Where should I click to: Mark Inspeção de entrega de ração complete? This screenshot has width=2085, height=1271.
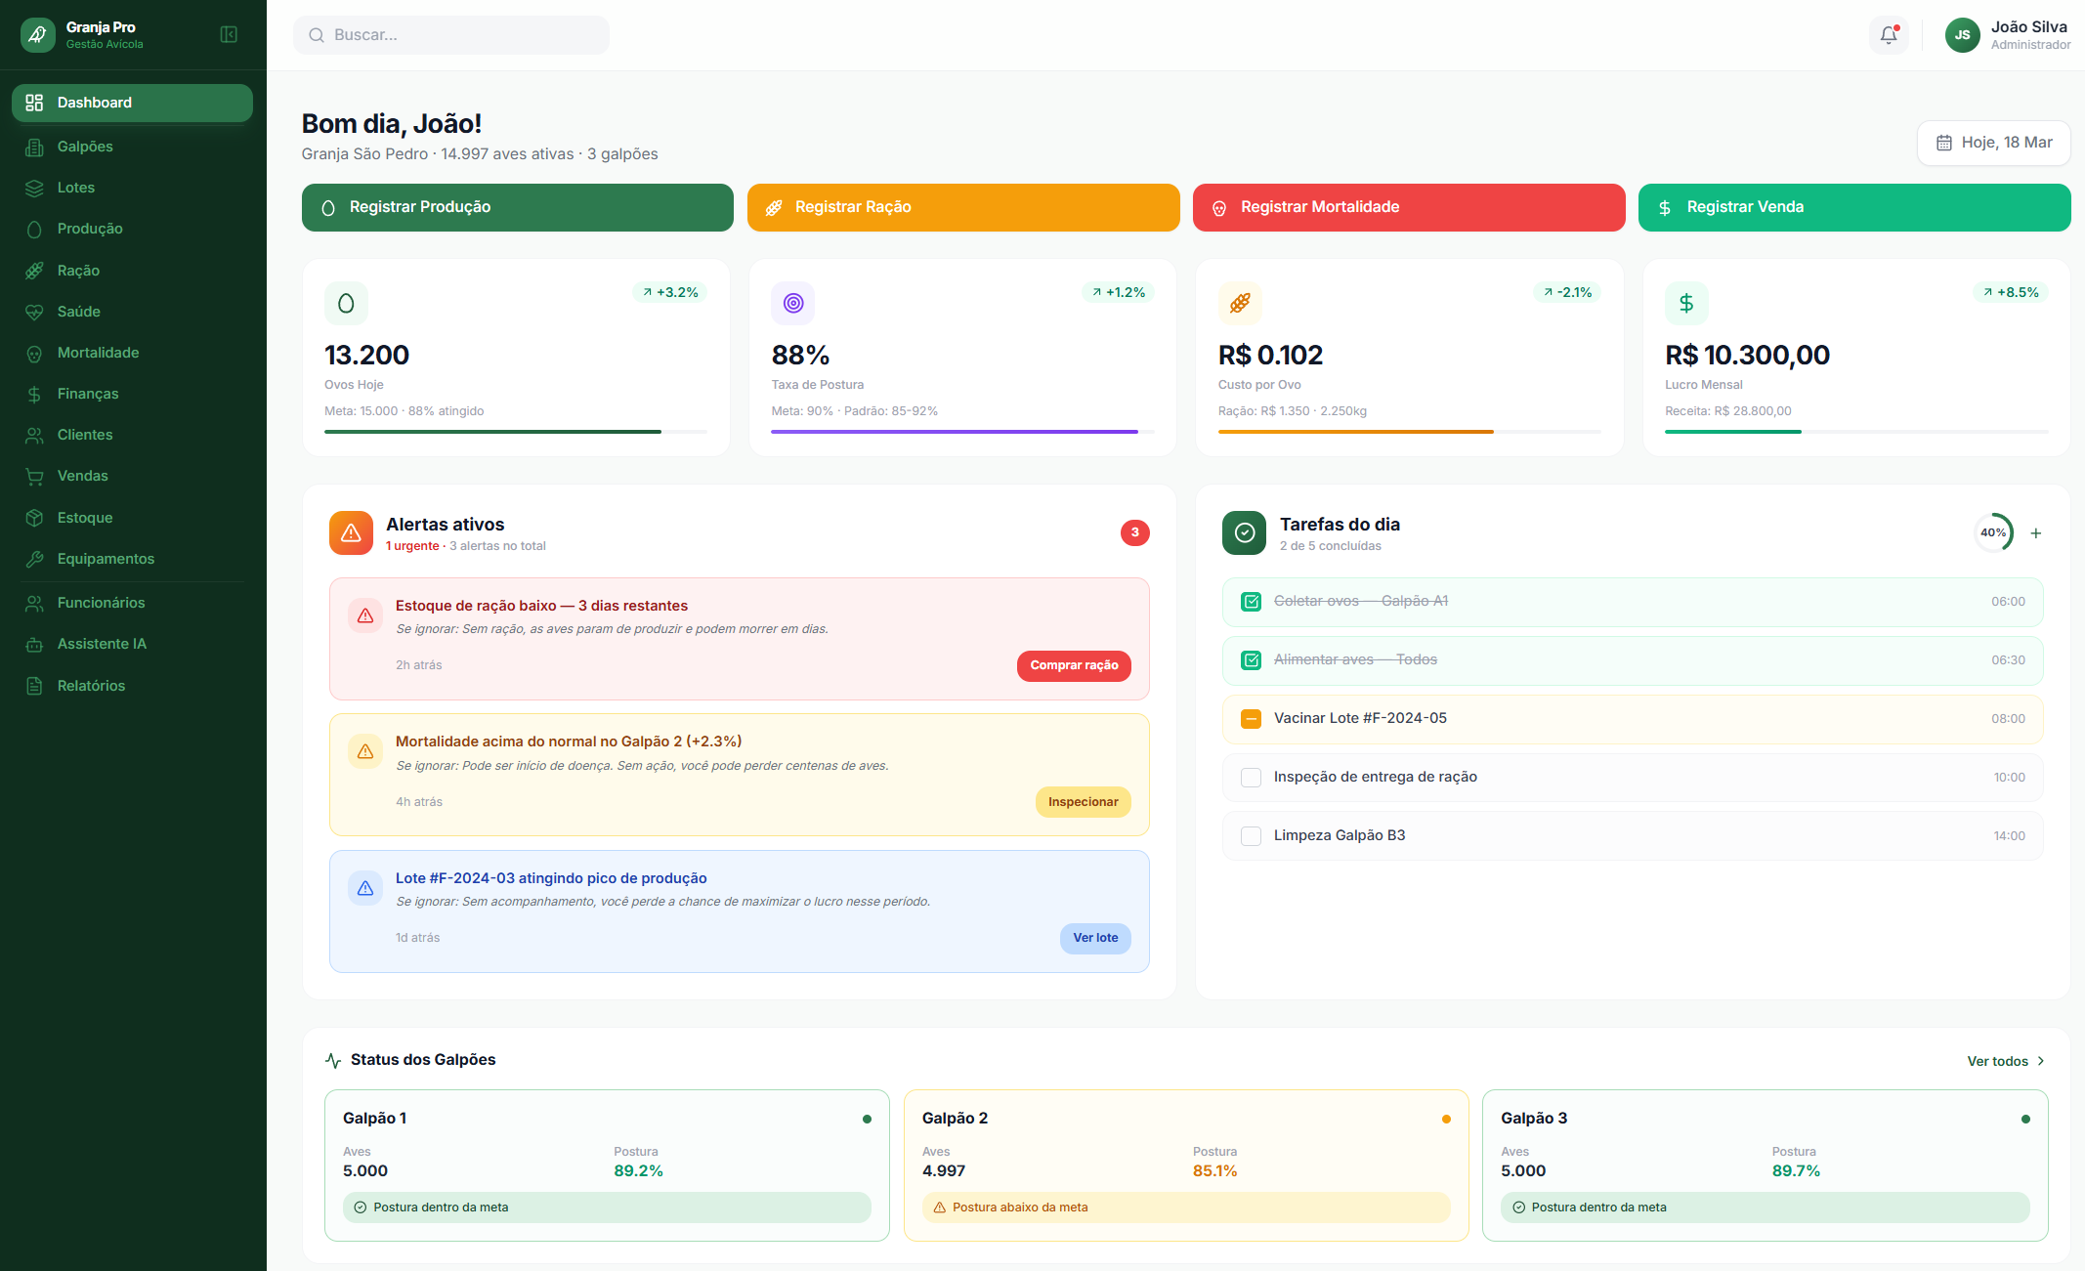tap(1251, 777)
